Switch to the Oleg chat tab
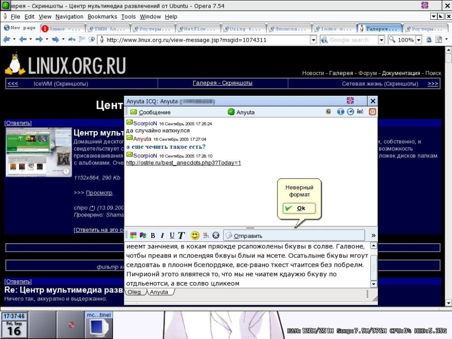This screenshot has height=339, width=452. click(134, 292)
